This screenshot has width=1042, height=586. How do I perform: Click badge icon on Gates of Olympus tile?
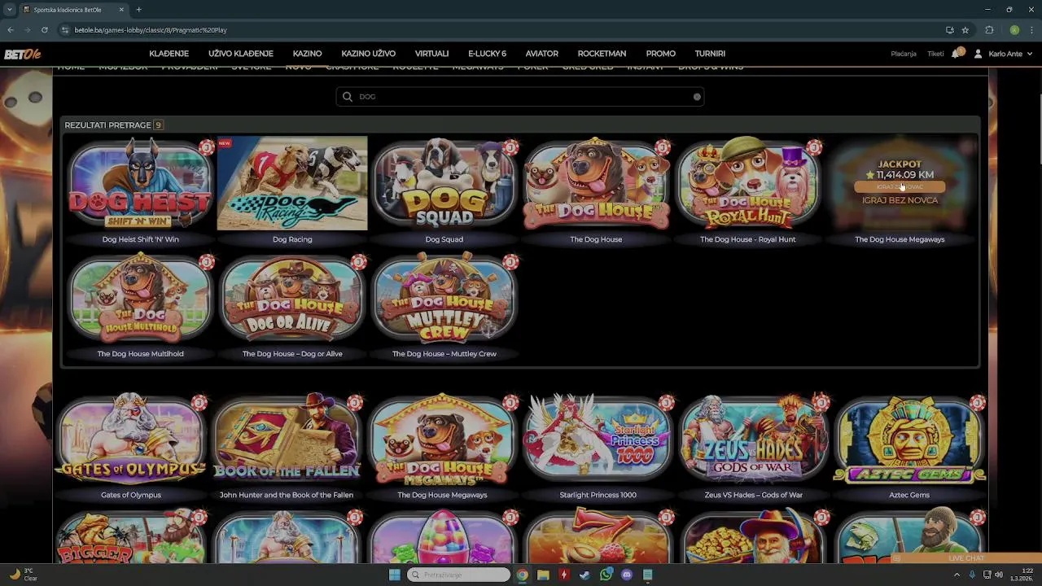click(199, 403)
